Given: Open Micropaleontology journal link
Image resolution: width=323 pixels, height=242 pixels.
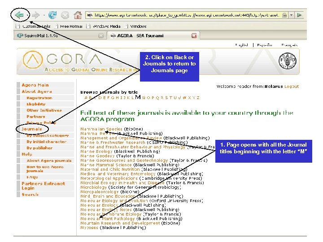Looking at the screenshot, I should point(99,192).
